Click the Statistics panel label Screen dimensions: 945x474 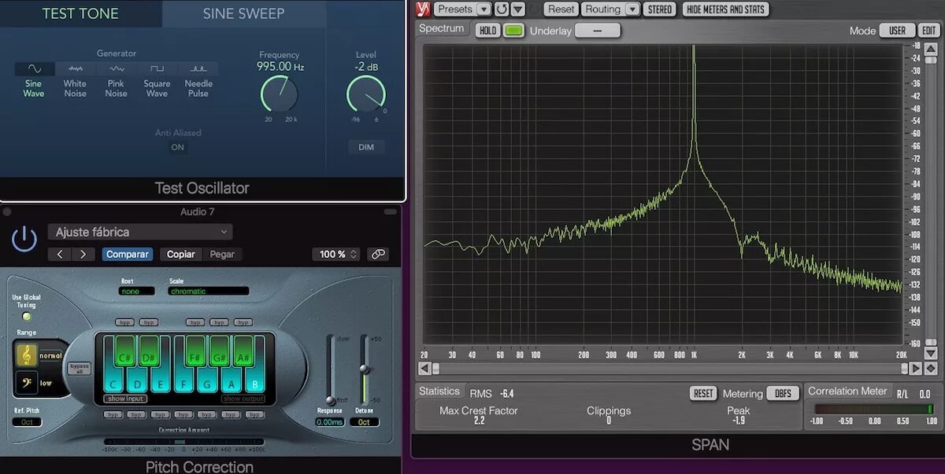click(439, 391)
